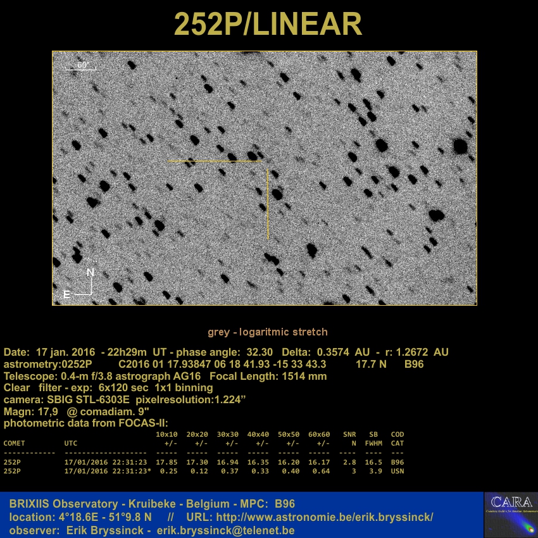Click the horizontal yellow crosshair line

[215, 161]
